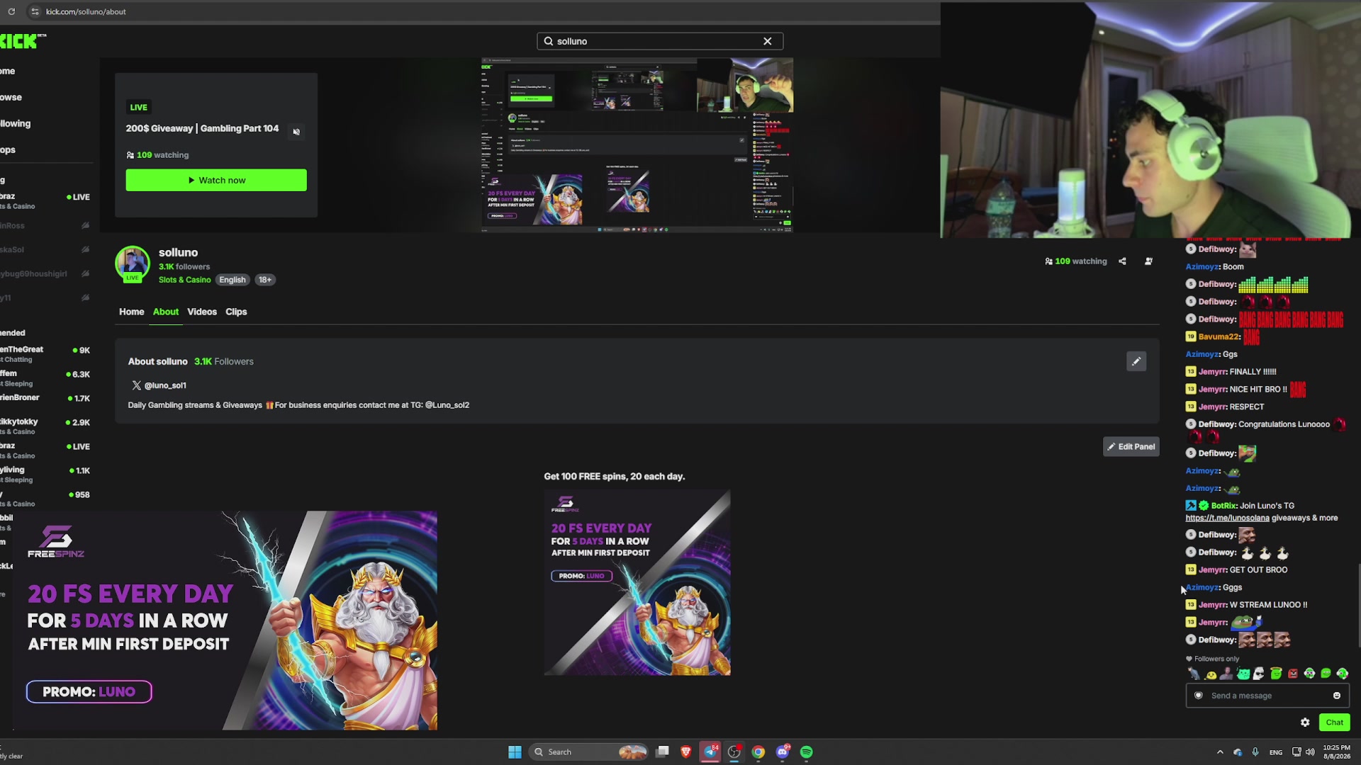This screenshot has width=1361, height=765.
Task: Click the microphone tray icon
Action: tap(1255, 752)
